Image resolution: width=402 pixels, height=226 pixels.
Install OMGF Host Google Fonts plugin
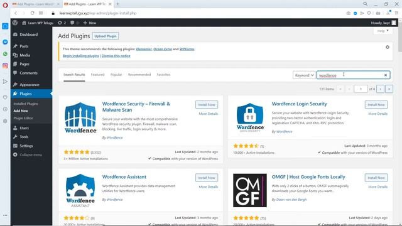click(x=376, y=178)
